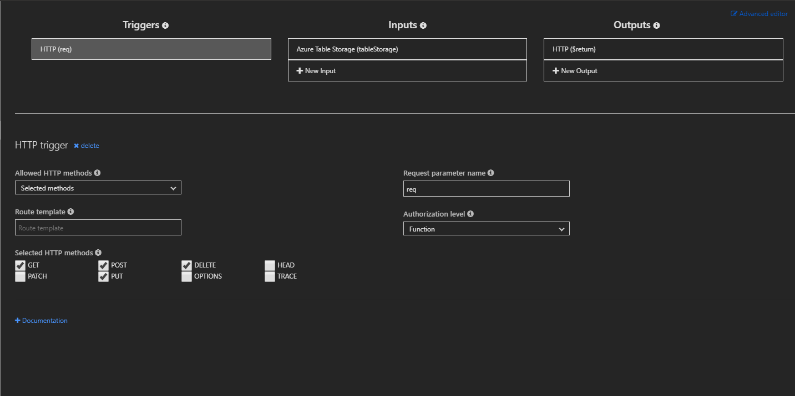Expand the Documentation section

[x=41, y=320]
